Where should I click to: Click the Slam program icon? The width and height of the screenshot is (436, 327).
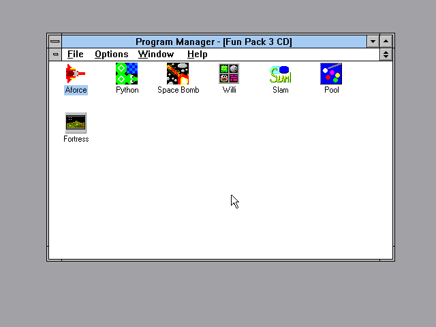[x=280, y=74]
